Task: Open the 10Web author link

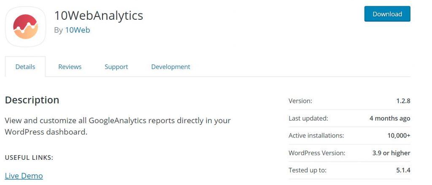Action: [77, 30]
